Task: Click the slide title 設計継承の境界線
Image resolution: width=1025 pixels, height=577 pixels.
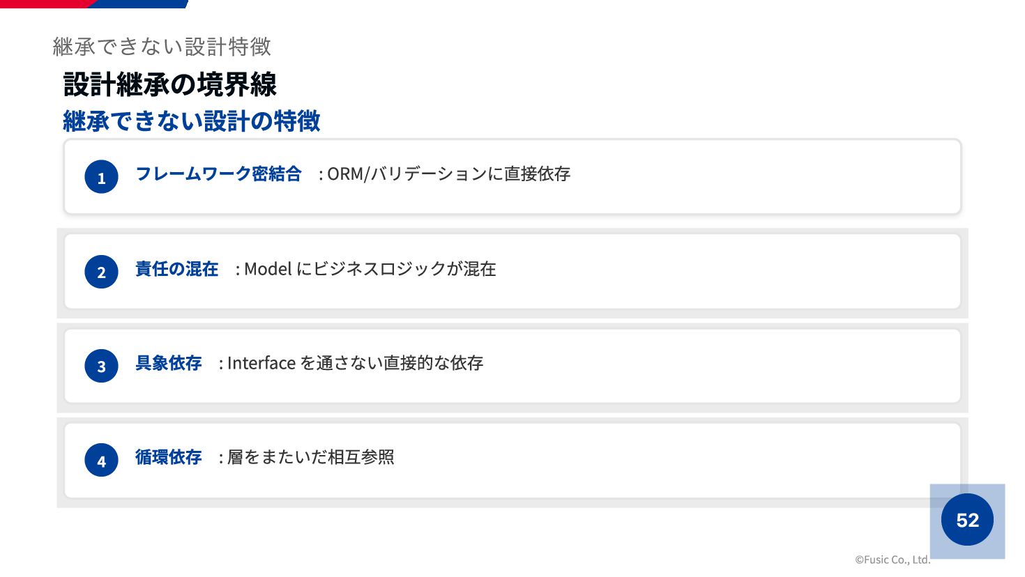Action: click(x=170, y=84)
